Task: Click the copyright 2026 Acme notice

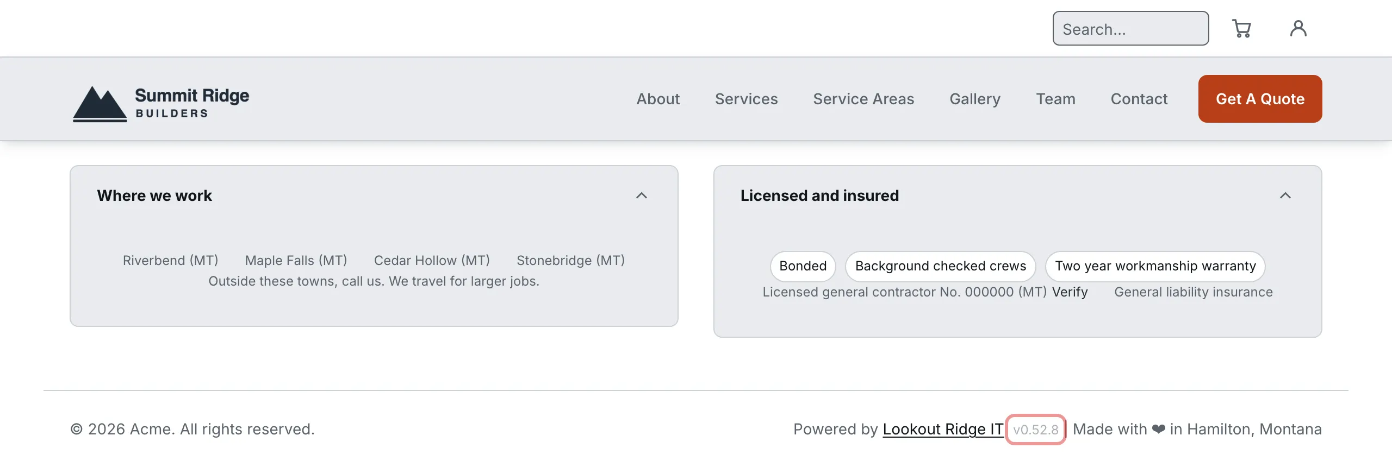Action: pos(192,429)
